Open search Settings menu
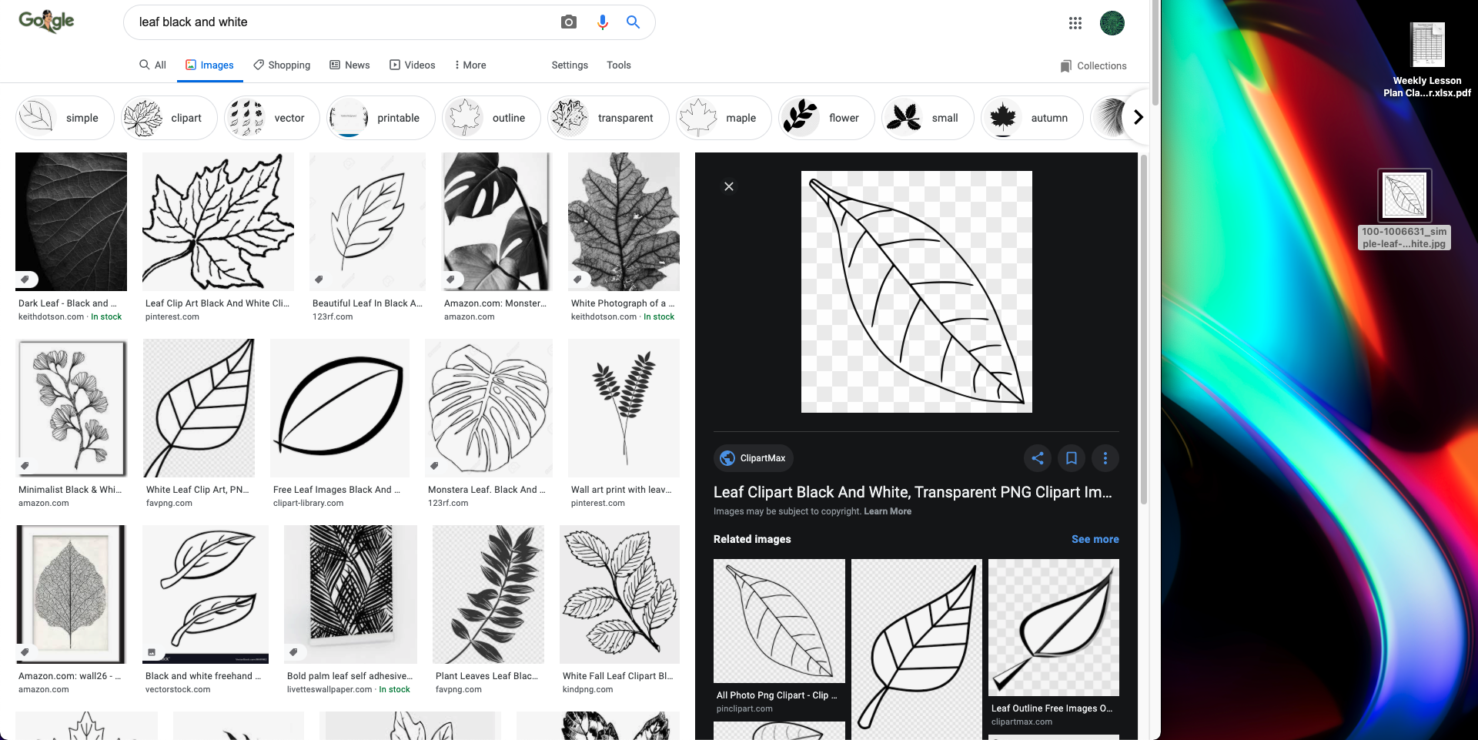1478x740 pixels. pos(570,65)
